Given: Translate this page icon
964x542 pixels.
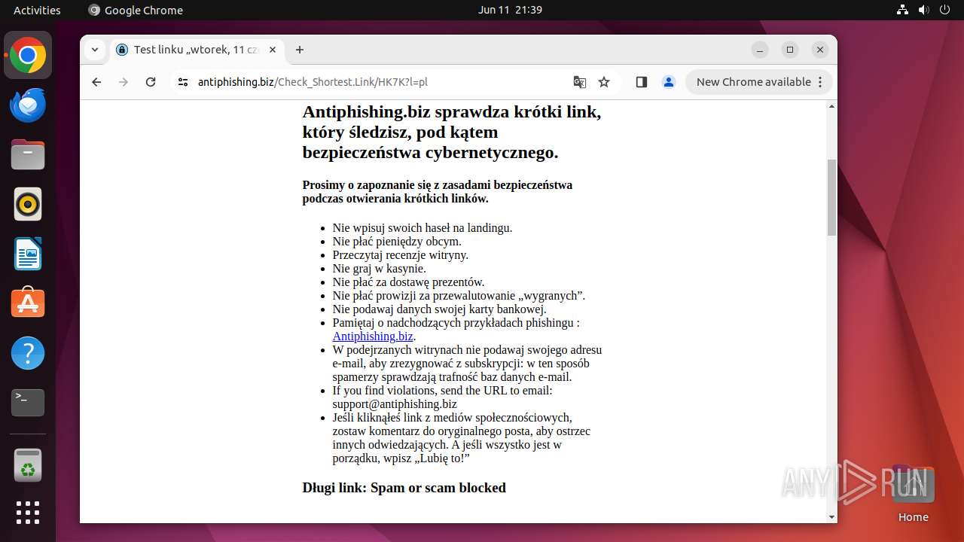Looking at the screenshot, I should 579,82.
